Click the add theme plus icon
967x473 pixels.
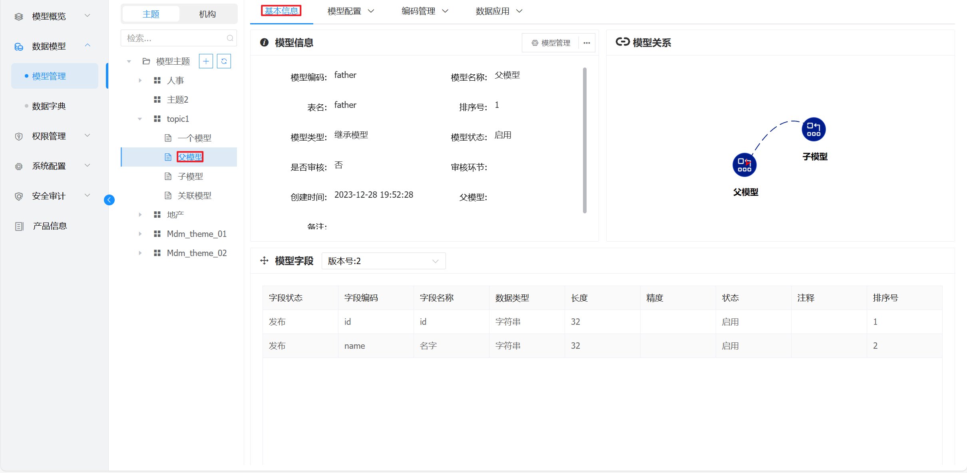(206, 61)
